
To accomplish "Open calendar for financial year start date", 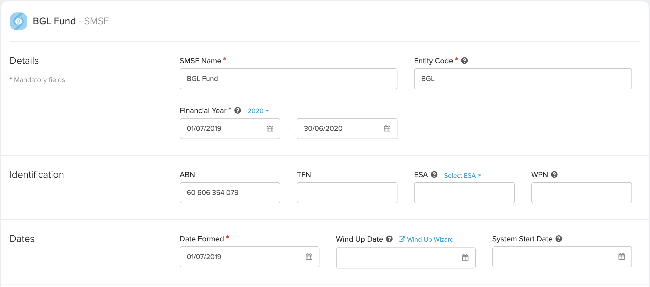I will point(270,128).
